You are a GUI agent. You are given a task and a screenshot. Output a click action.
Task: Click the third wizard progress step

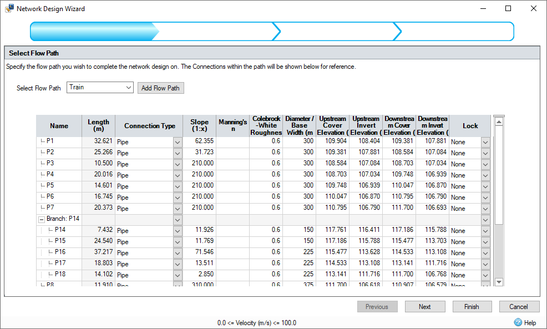tap(337, 32)
